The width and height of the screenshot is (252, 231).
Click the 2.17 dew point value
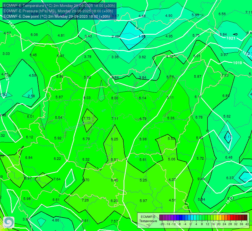tap(228, 137)
